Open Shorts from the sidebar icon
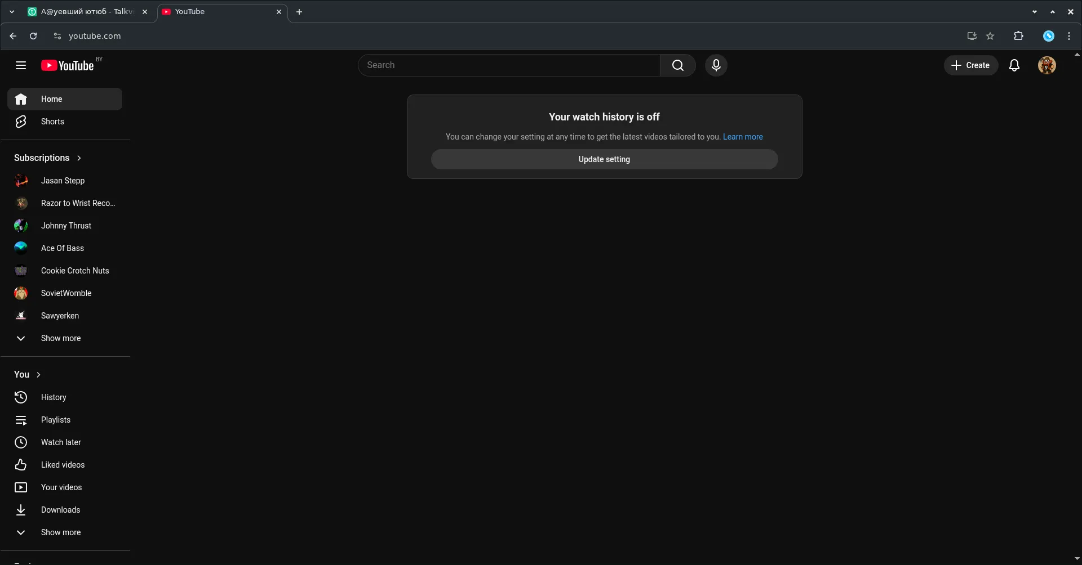 point(21,122)
